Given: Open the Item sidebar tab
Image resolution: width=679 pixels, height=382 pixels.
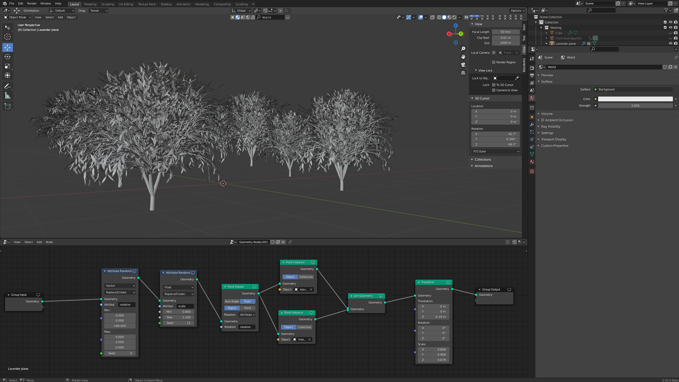Looking at the screenshot, I should point(524,27).
